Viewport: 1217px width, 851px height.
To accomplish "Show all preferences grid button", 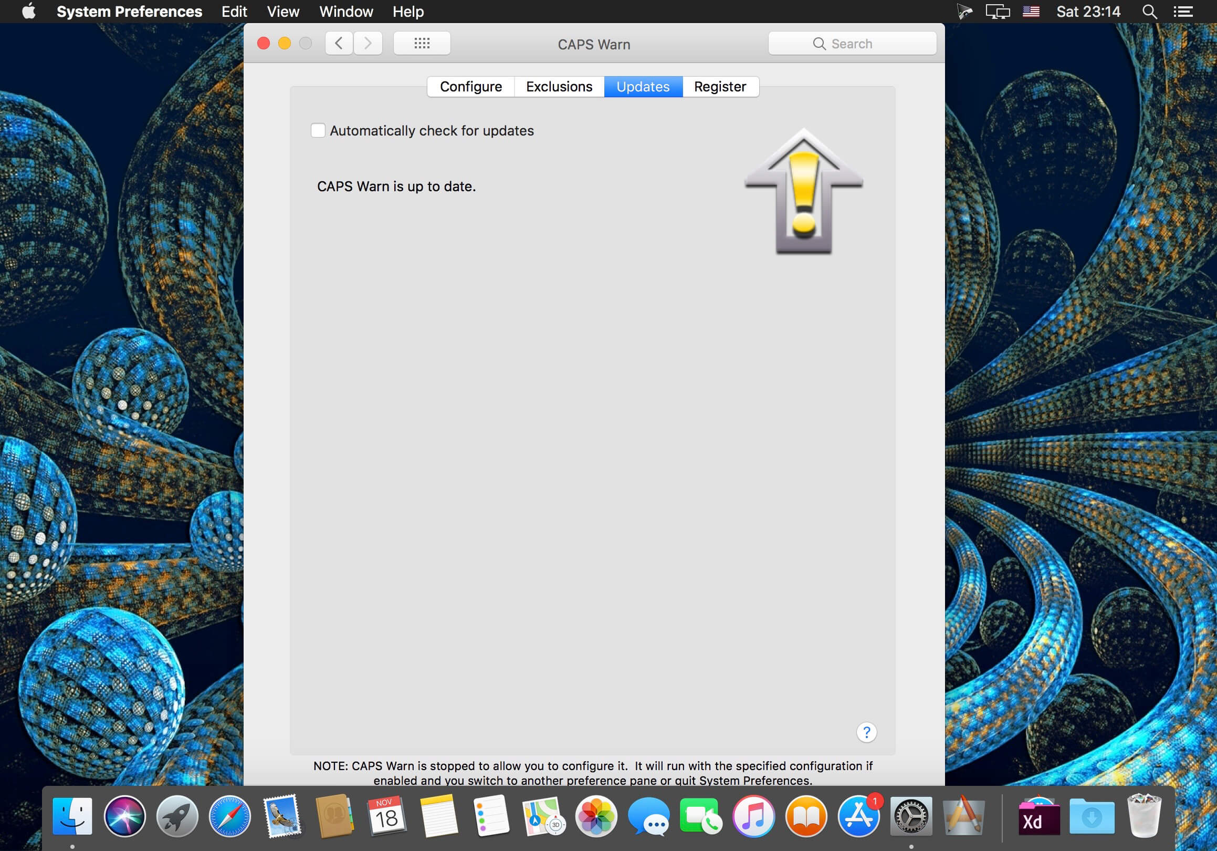I will pyautogui.click(x=422, y=43).
